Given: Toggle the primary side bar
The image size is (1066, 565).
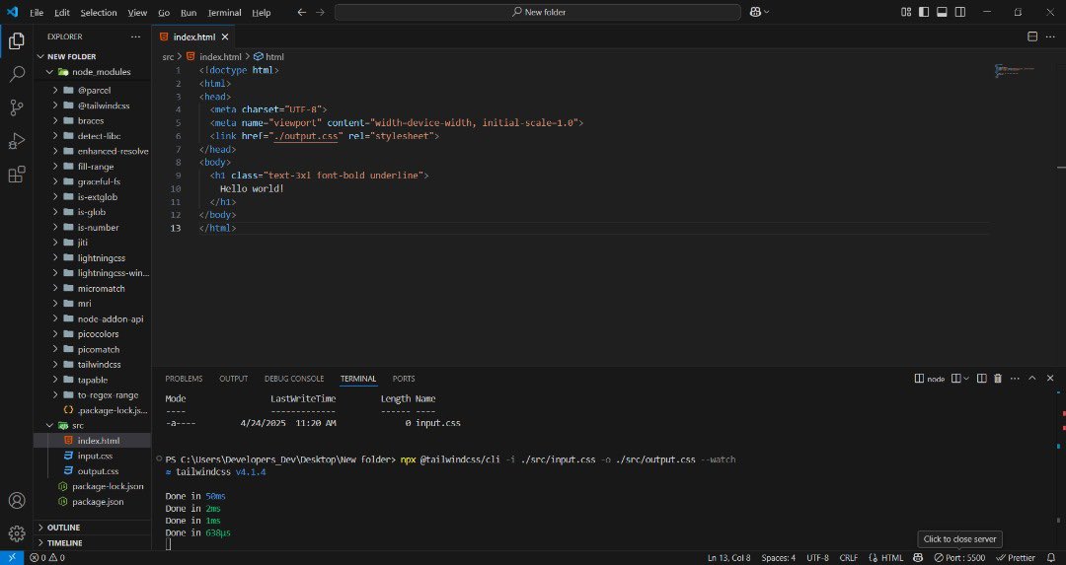Looking at the screenshot, I should (924, 12).
